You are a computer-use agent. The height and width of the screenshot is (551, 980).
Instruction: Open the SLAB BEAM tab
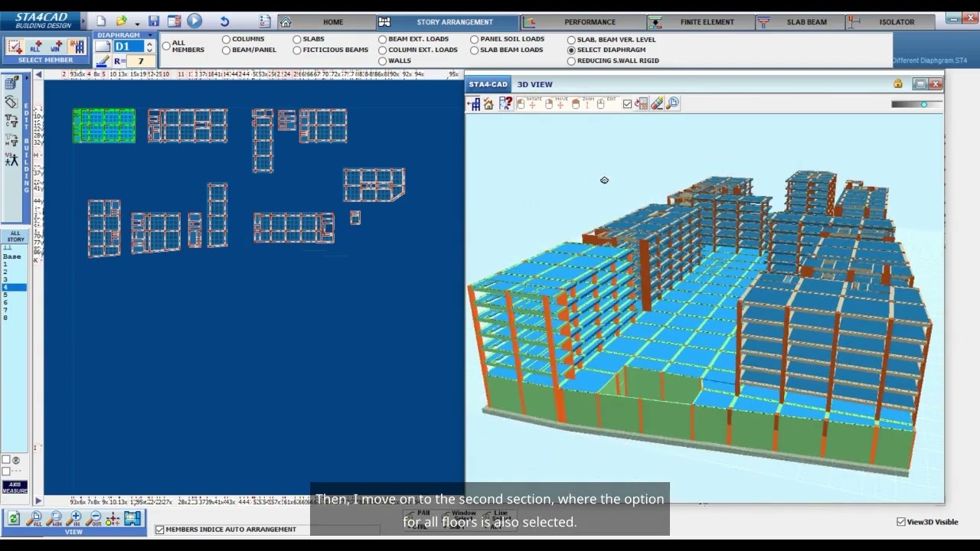pos(806,22)
